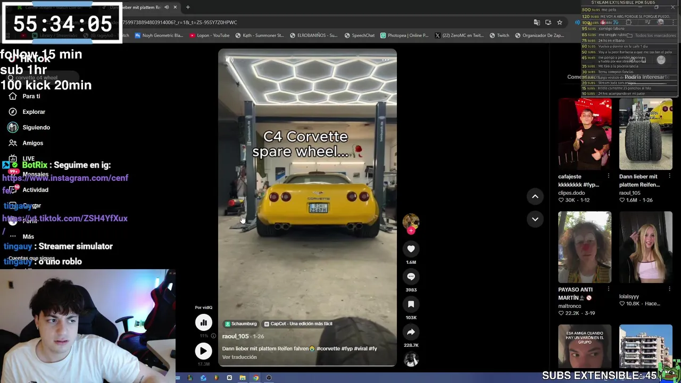Open the ELROBANIÑOS bookmark
Image resolution: width=681 pixels, height=383 pixels.
pos(314,36)
